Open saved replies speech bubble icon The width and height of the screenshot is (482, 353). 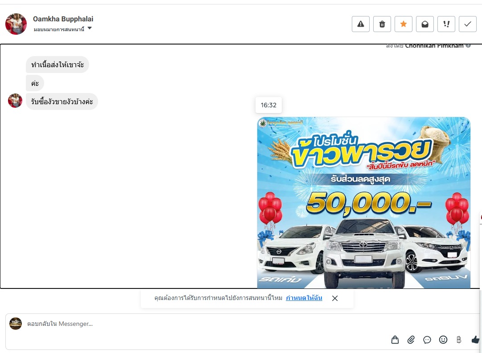[427, 340]
